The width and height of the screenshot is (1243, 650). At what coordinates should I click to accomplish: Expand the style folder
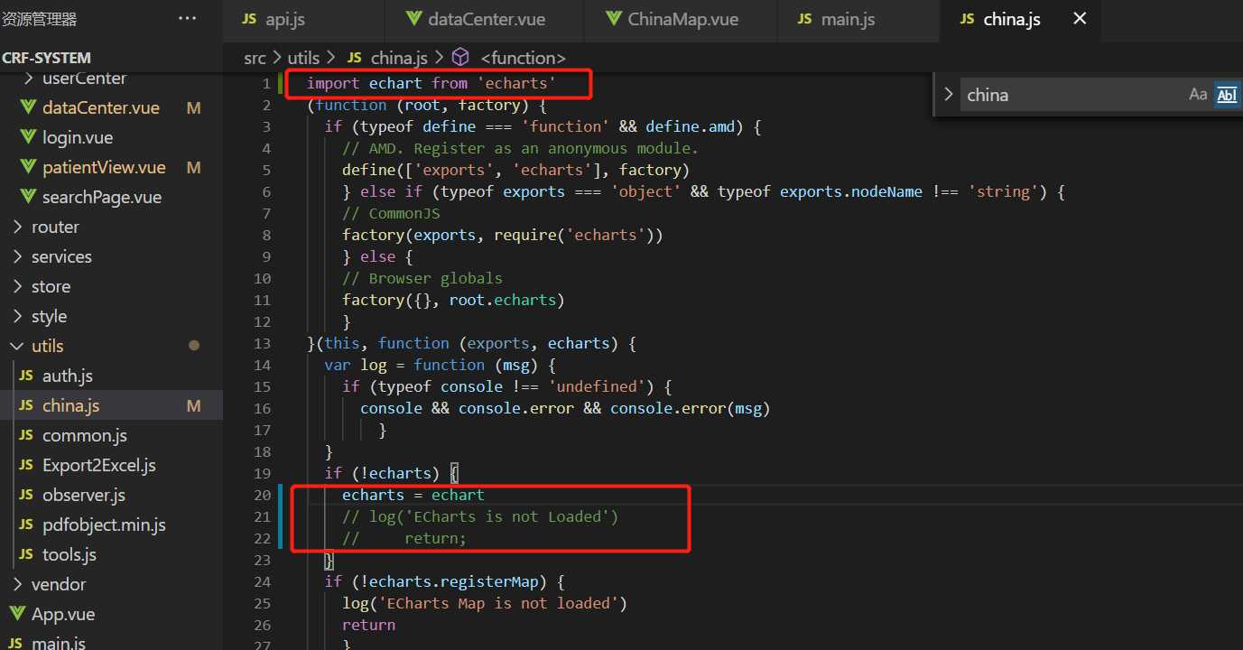(17, 317)
